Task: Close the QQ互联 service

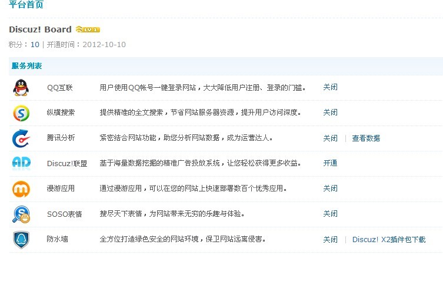Action: (x=330, y=87)
